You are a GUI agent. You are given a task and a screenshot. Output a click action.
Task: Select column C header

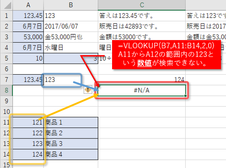pos(142,5)
